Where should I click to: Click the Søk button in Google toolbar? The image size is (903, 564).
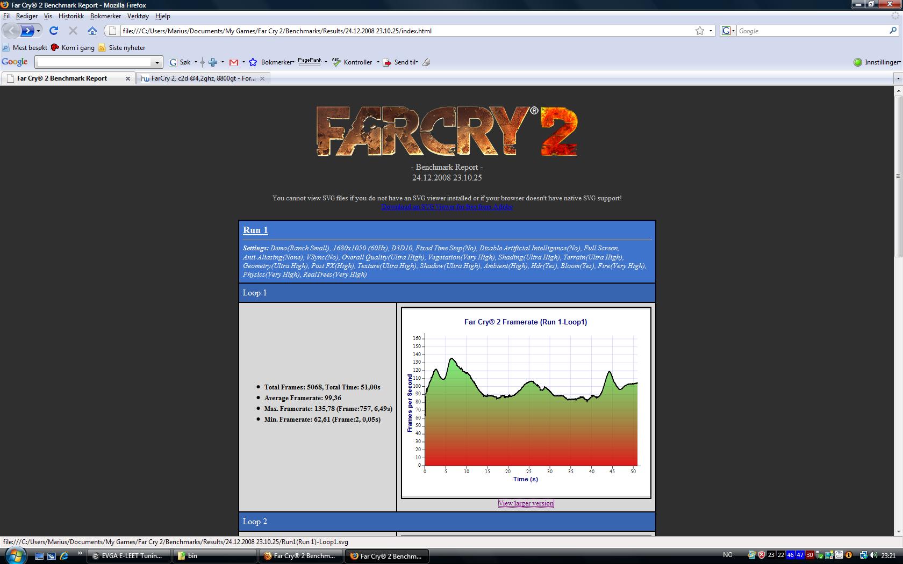[180, 62]
